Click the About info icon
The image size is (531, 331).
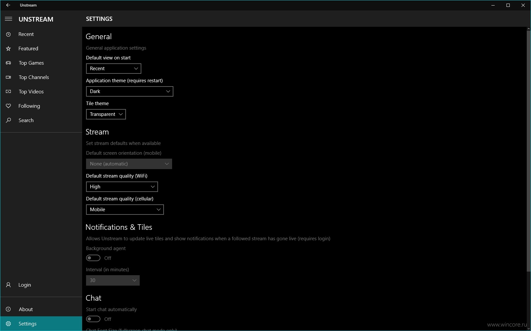click(9, 309)
